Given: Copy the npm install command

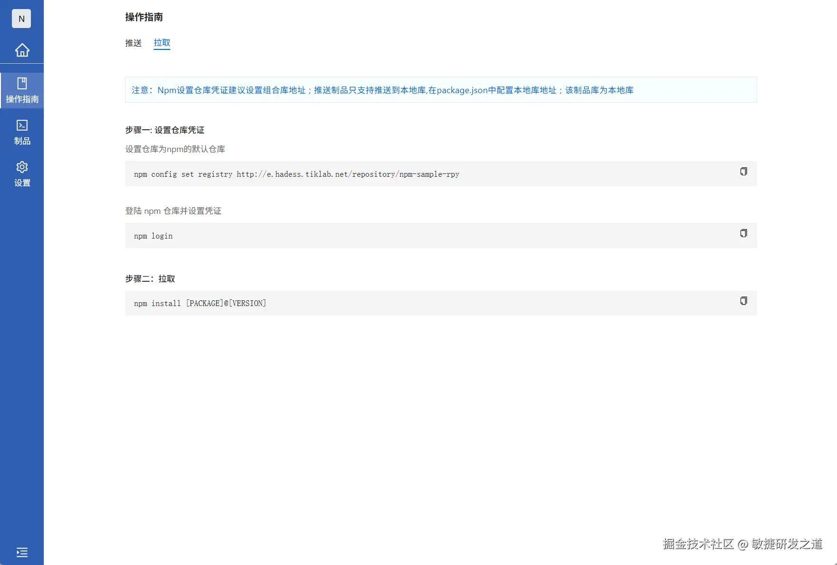Looking at the screenshot, I should (744, 301).
